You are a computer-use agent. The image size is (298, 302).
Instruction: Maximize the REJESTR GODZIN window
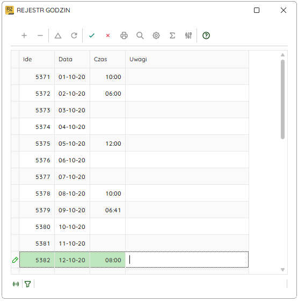coord(257,10)
